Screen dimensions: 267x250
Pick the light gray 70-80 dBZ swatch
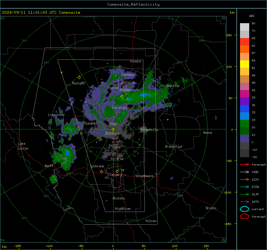coord(244,27)
